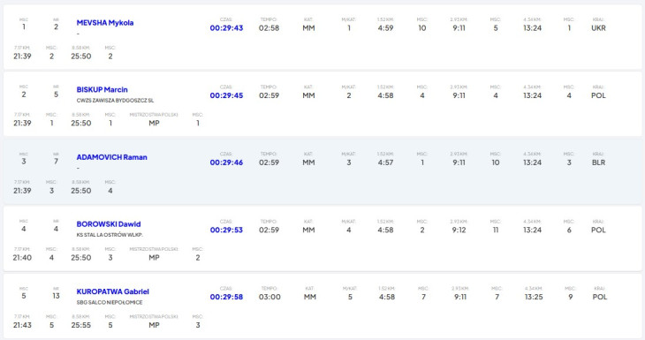The image size is (645, 340).
Task: Click finish time 00:29:53
Action: [x=226, y=230]
